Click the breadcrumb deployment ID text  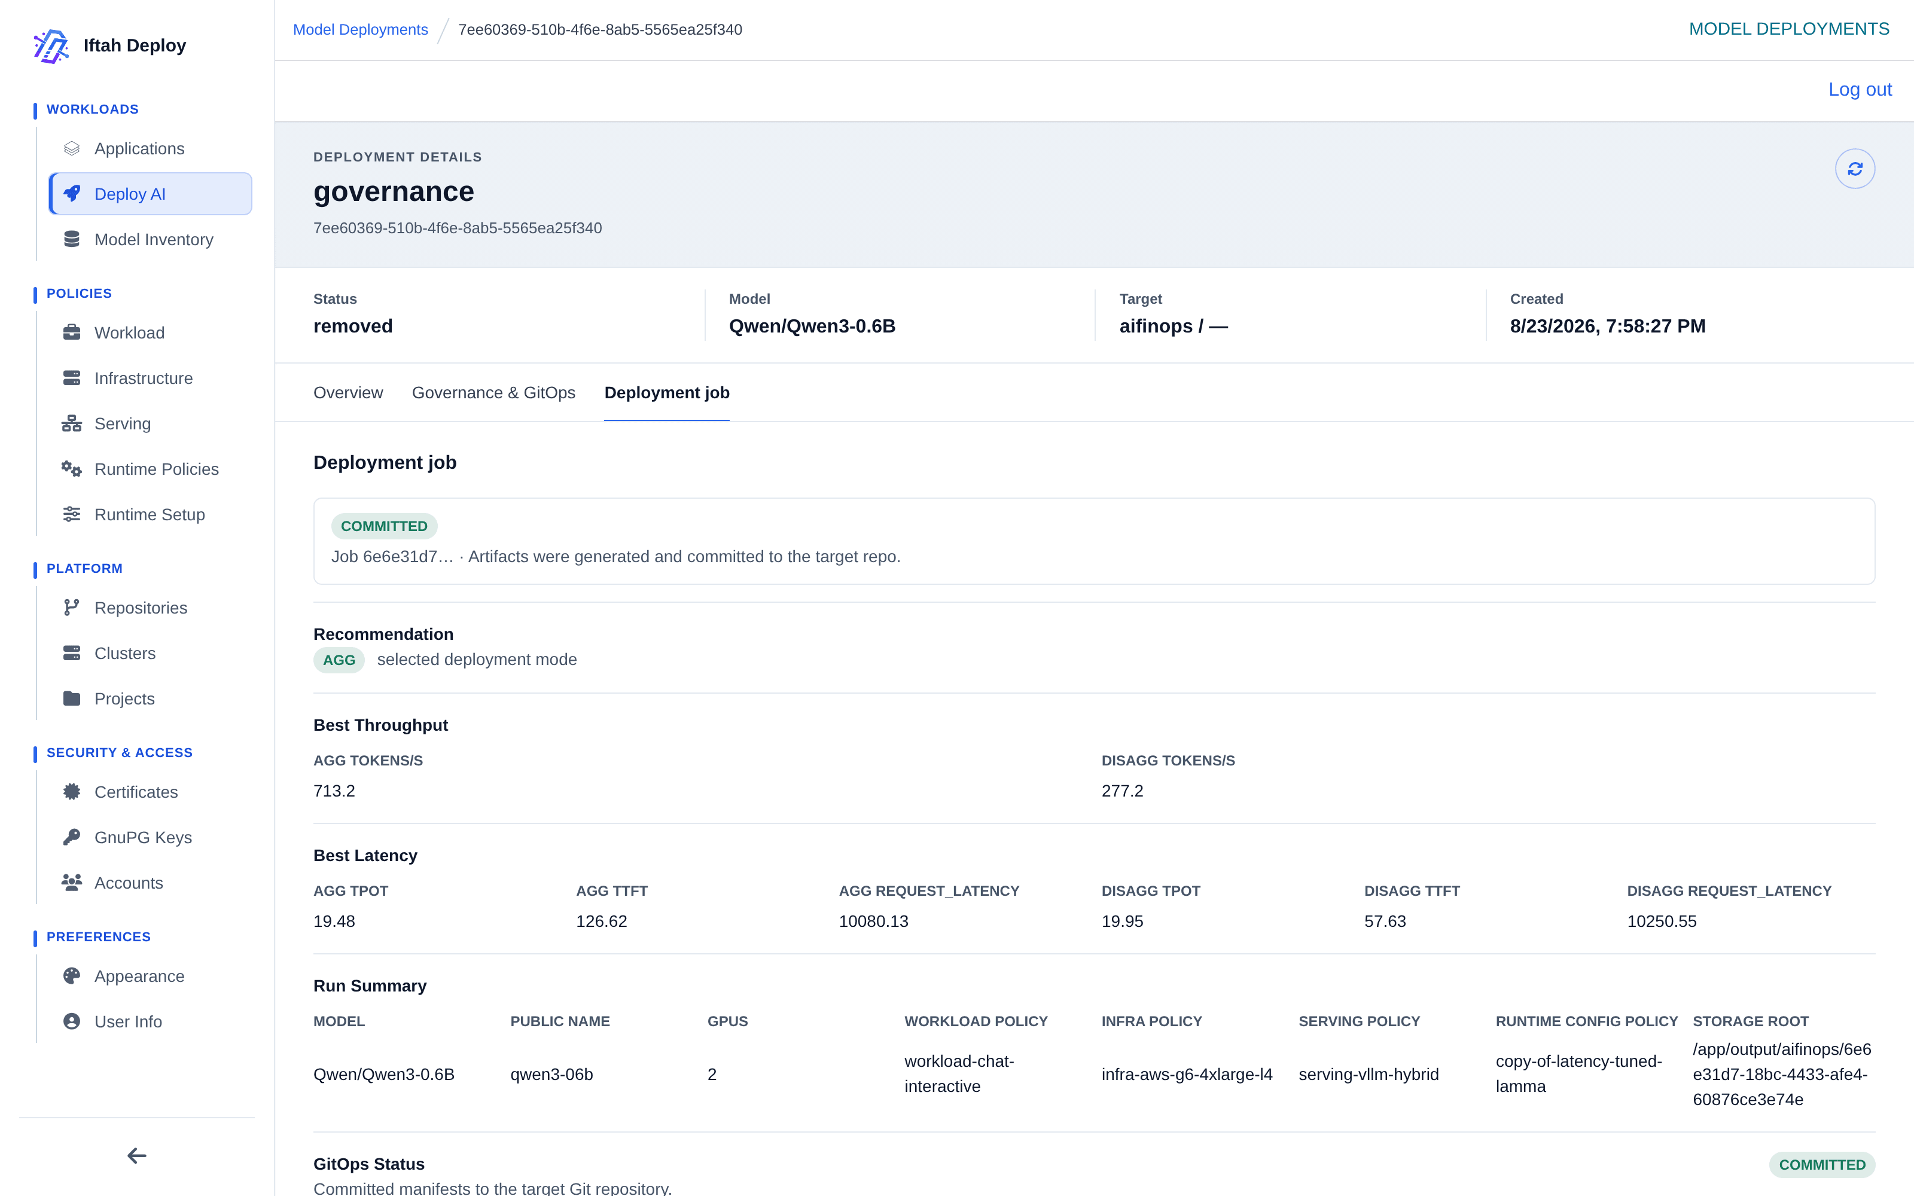(x=601, y=29)
